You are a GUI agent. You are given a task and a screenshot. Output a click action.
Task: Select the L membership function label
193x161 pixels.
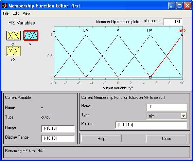pos(54,30)
